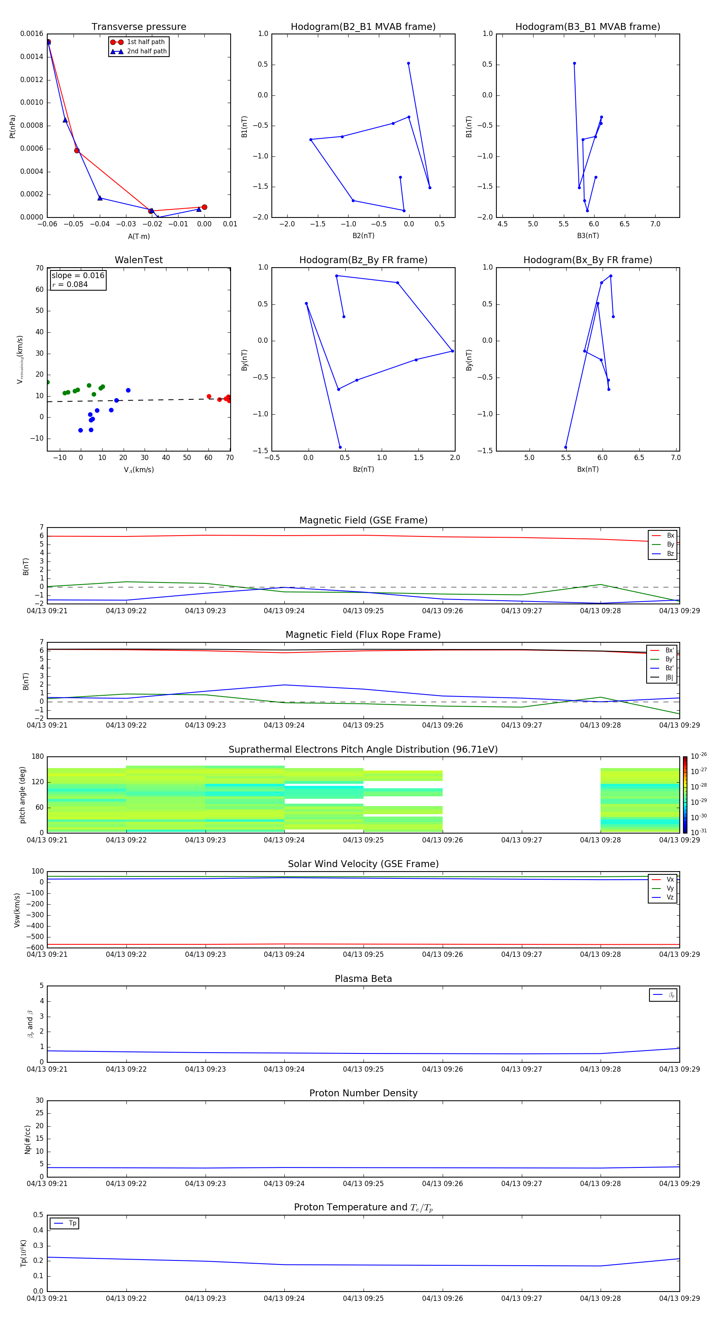Select "By" in the GSE Frame legend

[663, 544]
